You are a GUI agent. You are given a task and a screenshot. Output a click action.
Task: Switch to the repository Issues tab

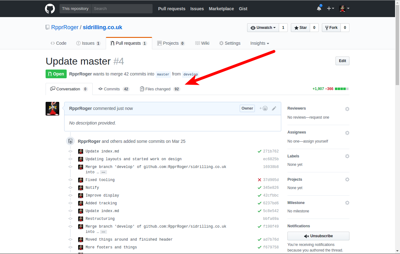[88, 43]
